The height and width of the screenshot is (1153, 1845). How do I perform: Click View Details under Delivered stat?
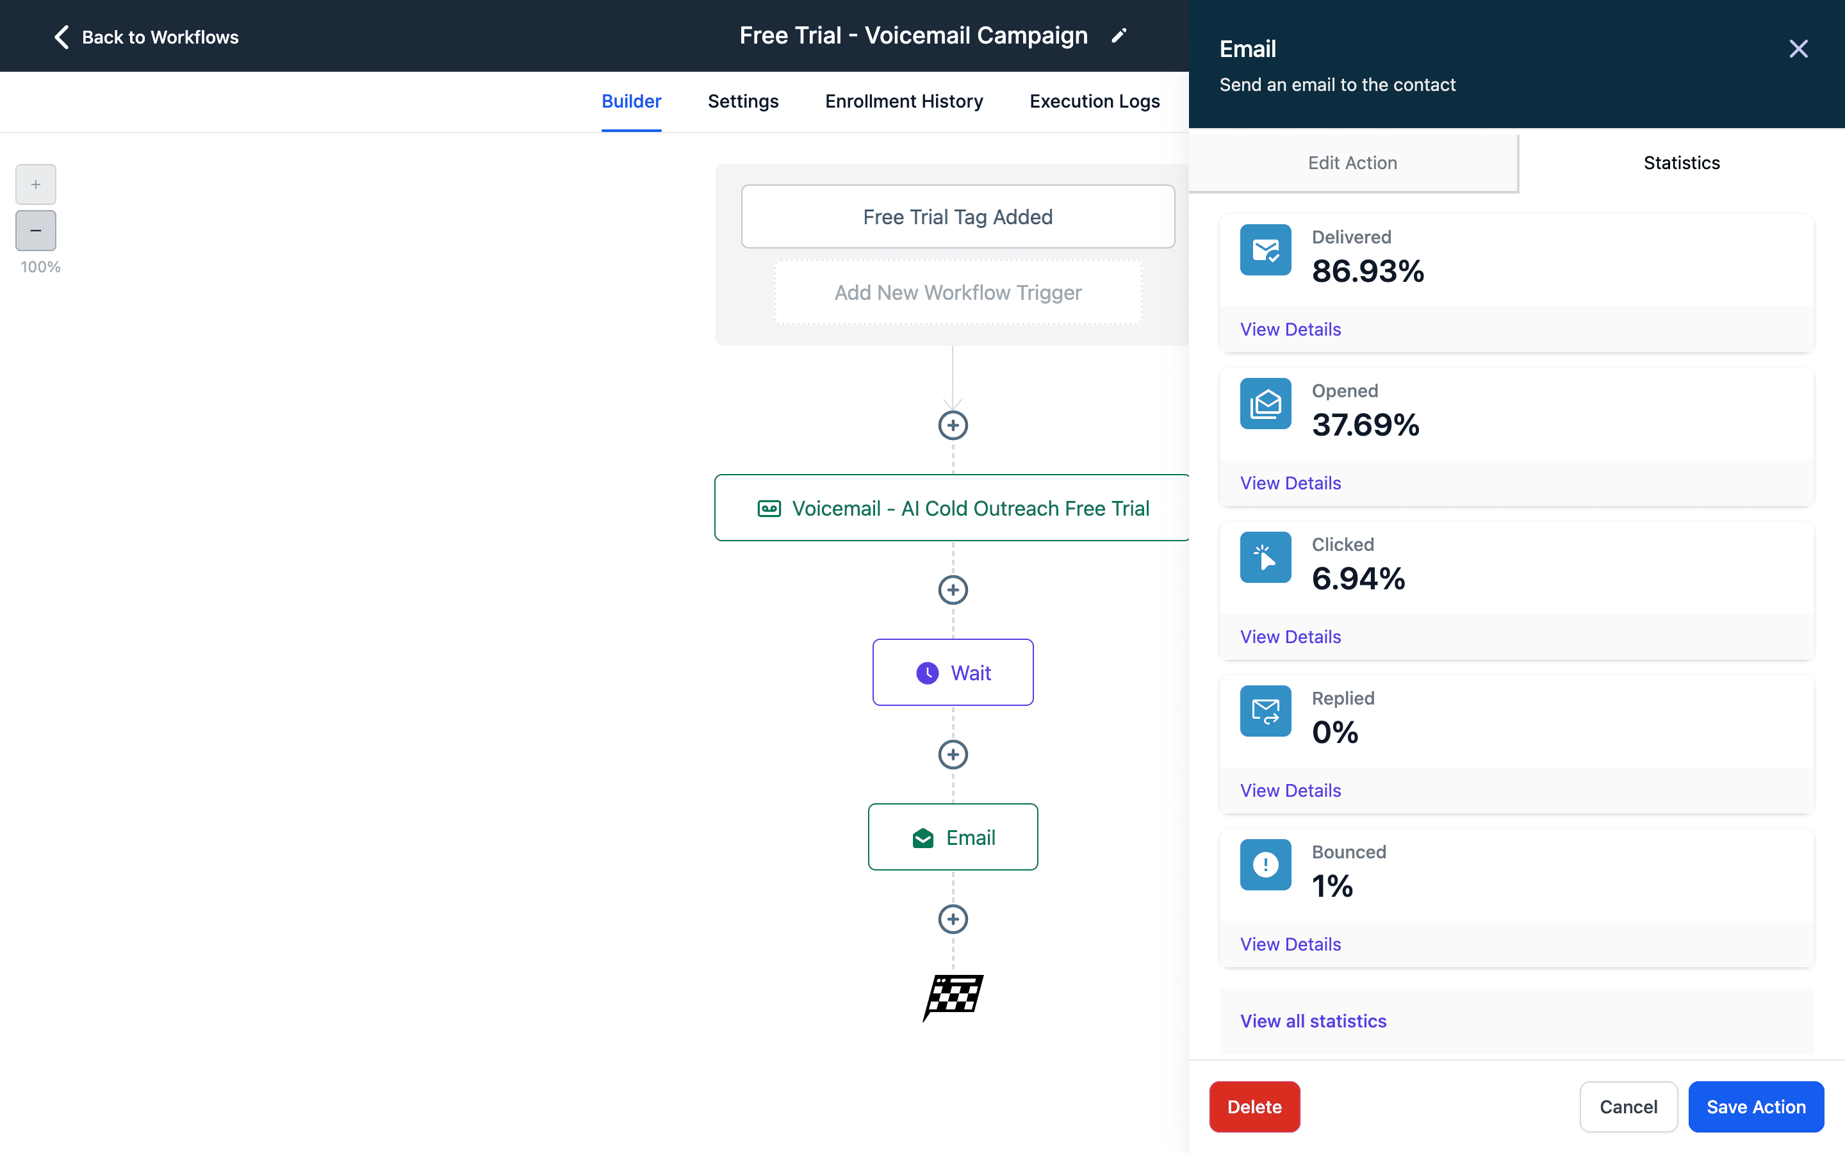point(1291,328)
